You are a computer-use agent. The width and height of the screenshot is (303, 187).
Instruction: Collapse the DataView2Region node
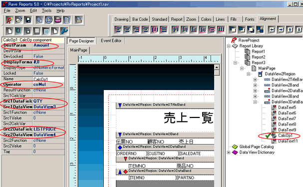[249, 74]
